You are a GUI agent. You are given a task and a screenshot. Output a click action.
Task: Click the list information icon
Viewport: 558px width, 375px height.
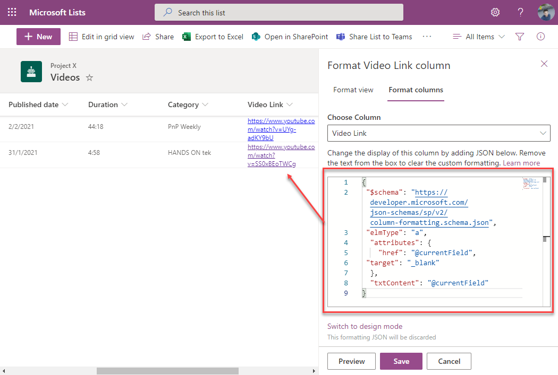[540, 37]
